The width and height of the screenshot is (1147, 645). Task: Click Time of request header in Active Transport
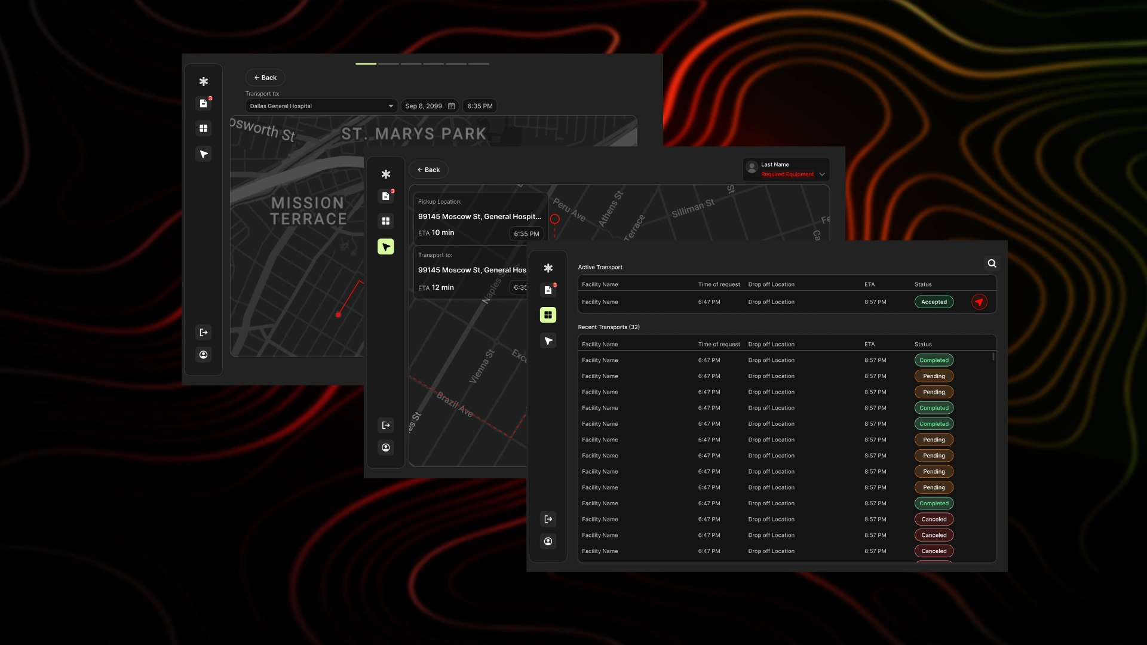(x=719, y=284)
